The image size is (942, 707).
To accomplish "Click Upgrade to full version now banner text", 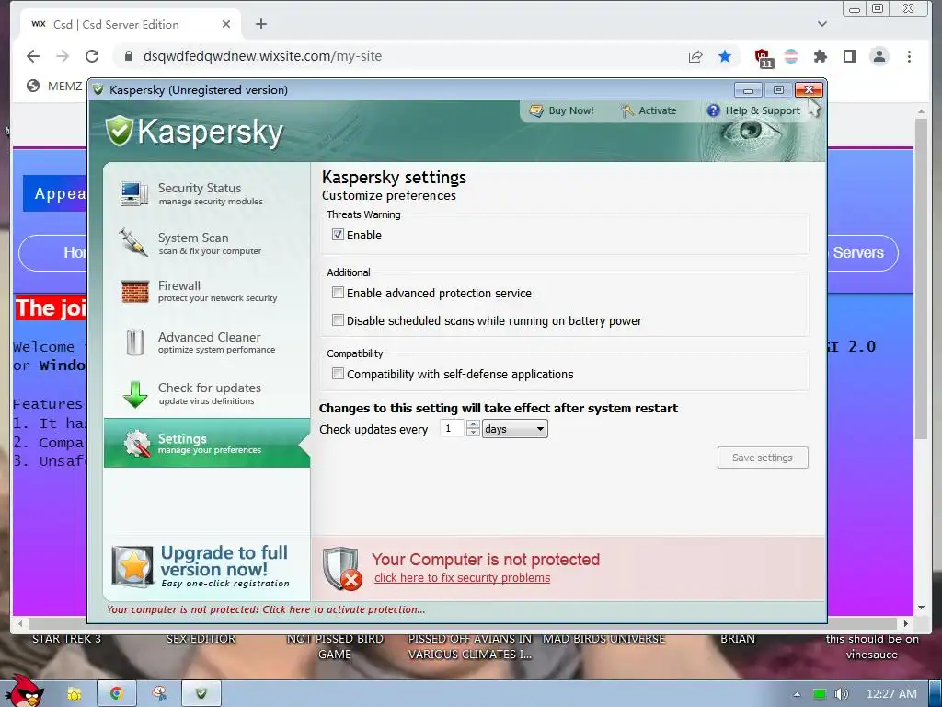I will point(224,561).
